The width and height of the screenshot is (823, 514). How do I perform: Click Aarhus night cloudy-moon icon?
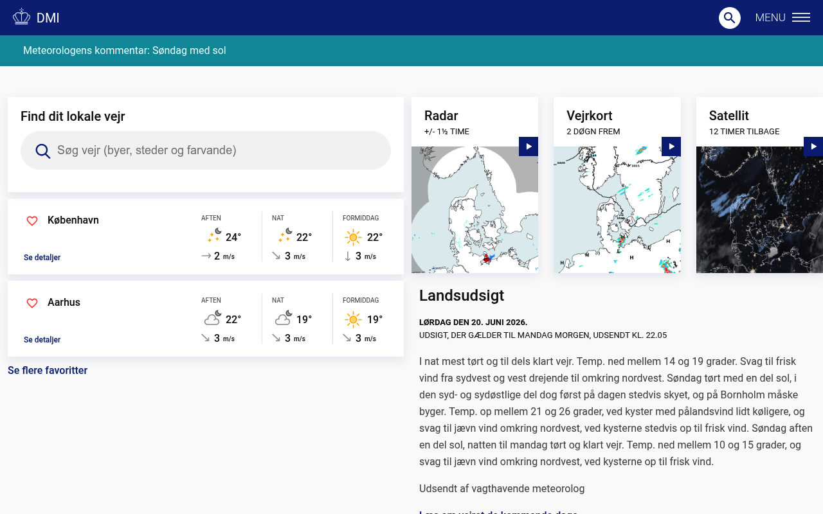pos(284,318)
